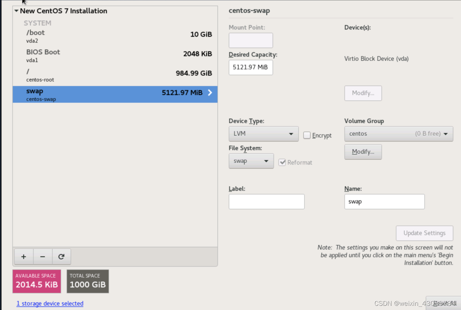Collapse the New CentOS 7 Installation section

pos(16,11)
